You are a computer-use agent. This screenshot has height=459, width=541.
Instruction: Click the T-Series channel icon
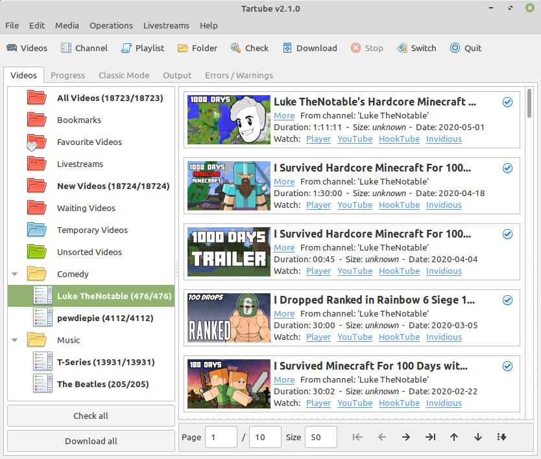pyautogui.click(x=43, y=362)
